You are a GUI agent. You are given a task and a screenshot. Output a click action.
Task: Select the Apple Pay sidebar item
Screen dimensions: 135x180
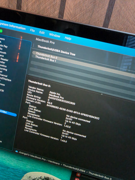[x=4, y=46]
